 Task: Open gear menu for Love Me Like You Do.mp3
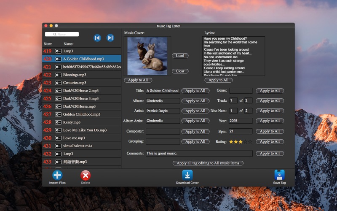coord(58,130)
